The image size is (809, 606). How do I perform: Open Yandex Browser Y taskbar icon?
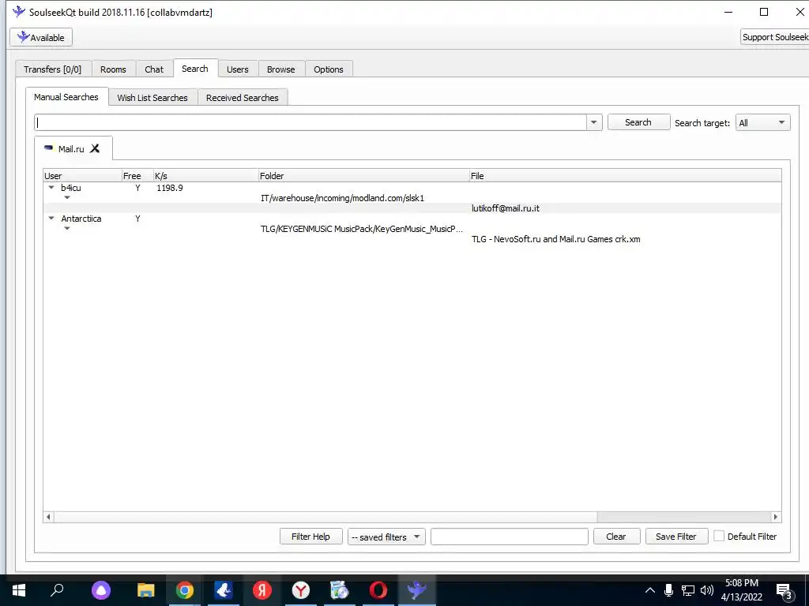(301, 590)
